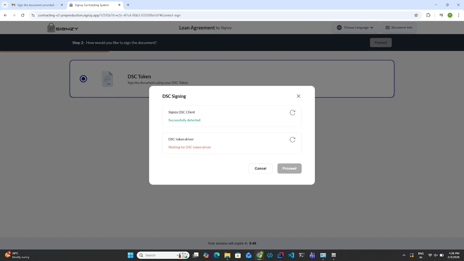Open the Chrome profile avatar
This screenshot has width=464, height=261.
point(450,15)
